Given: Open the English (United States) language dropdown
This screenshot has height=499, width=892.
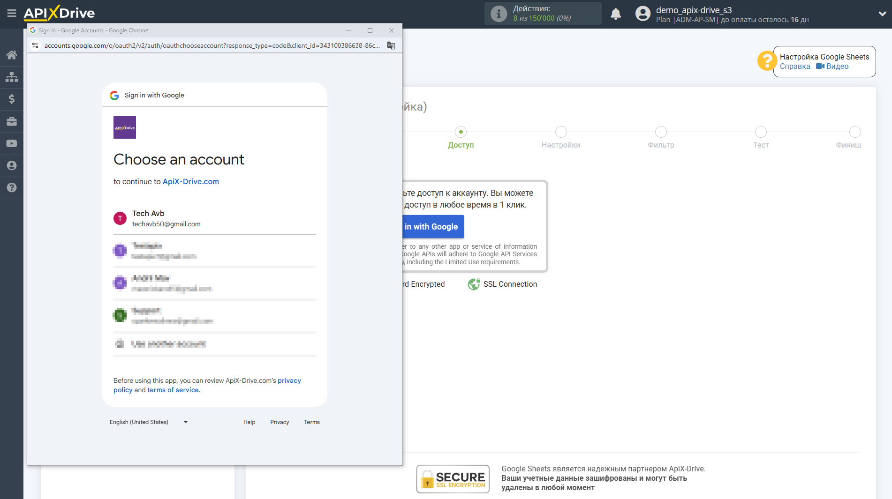Looking at the screenshot, I should tap(148, 422).
